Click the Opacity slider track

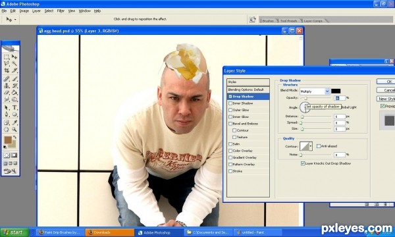(x=316, y=98)
